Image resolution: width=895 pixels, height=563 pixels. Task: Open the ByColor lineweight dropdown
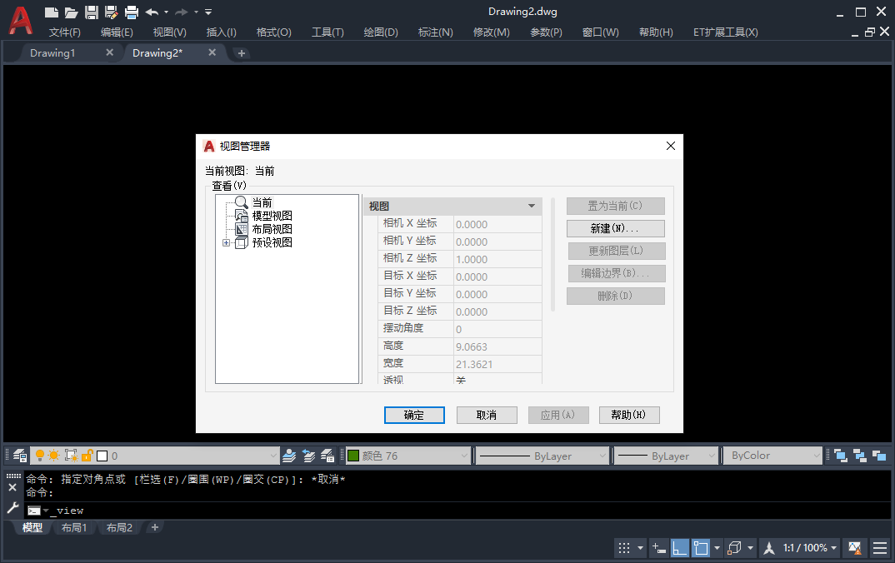[772, 455]
